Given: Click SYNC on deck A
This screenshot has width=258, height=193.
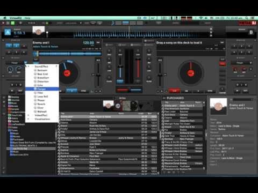Looking at the screenshot, I should coord(83,91).
